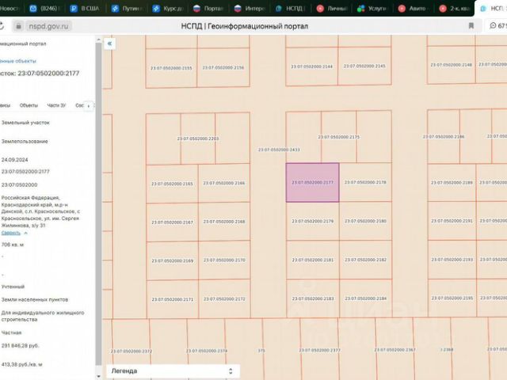Select parcel 23:07:0502000:2372 on the map
The width and height of the screenshot is (507, 380).
point(132,351)
